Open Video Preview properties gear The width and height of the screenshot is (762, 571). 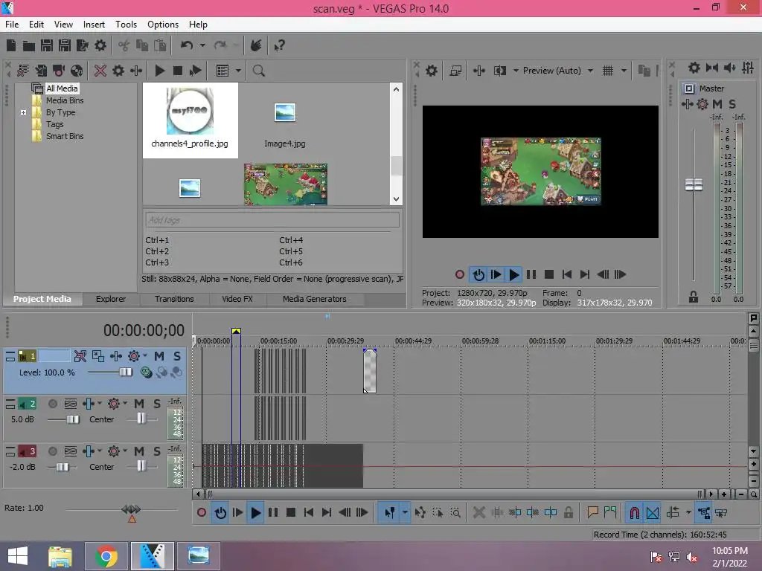tap(432, 71)
